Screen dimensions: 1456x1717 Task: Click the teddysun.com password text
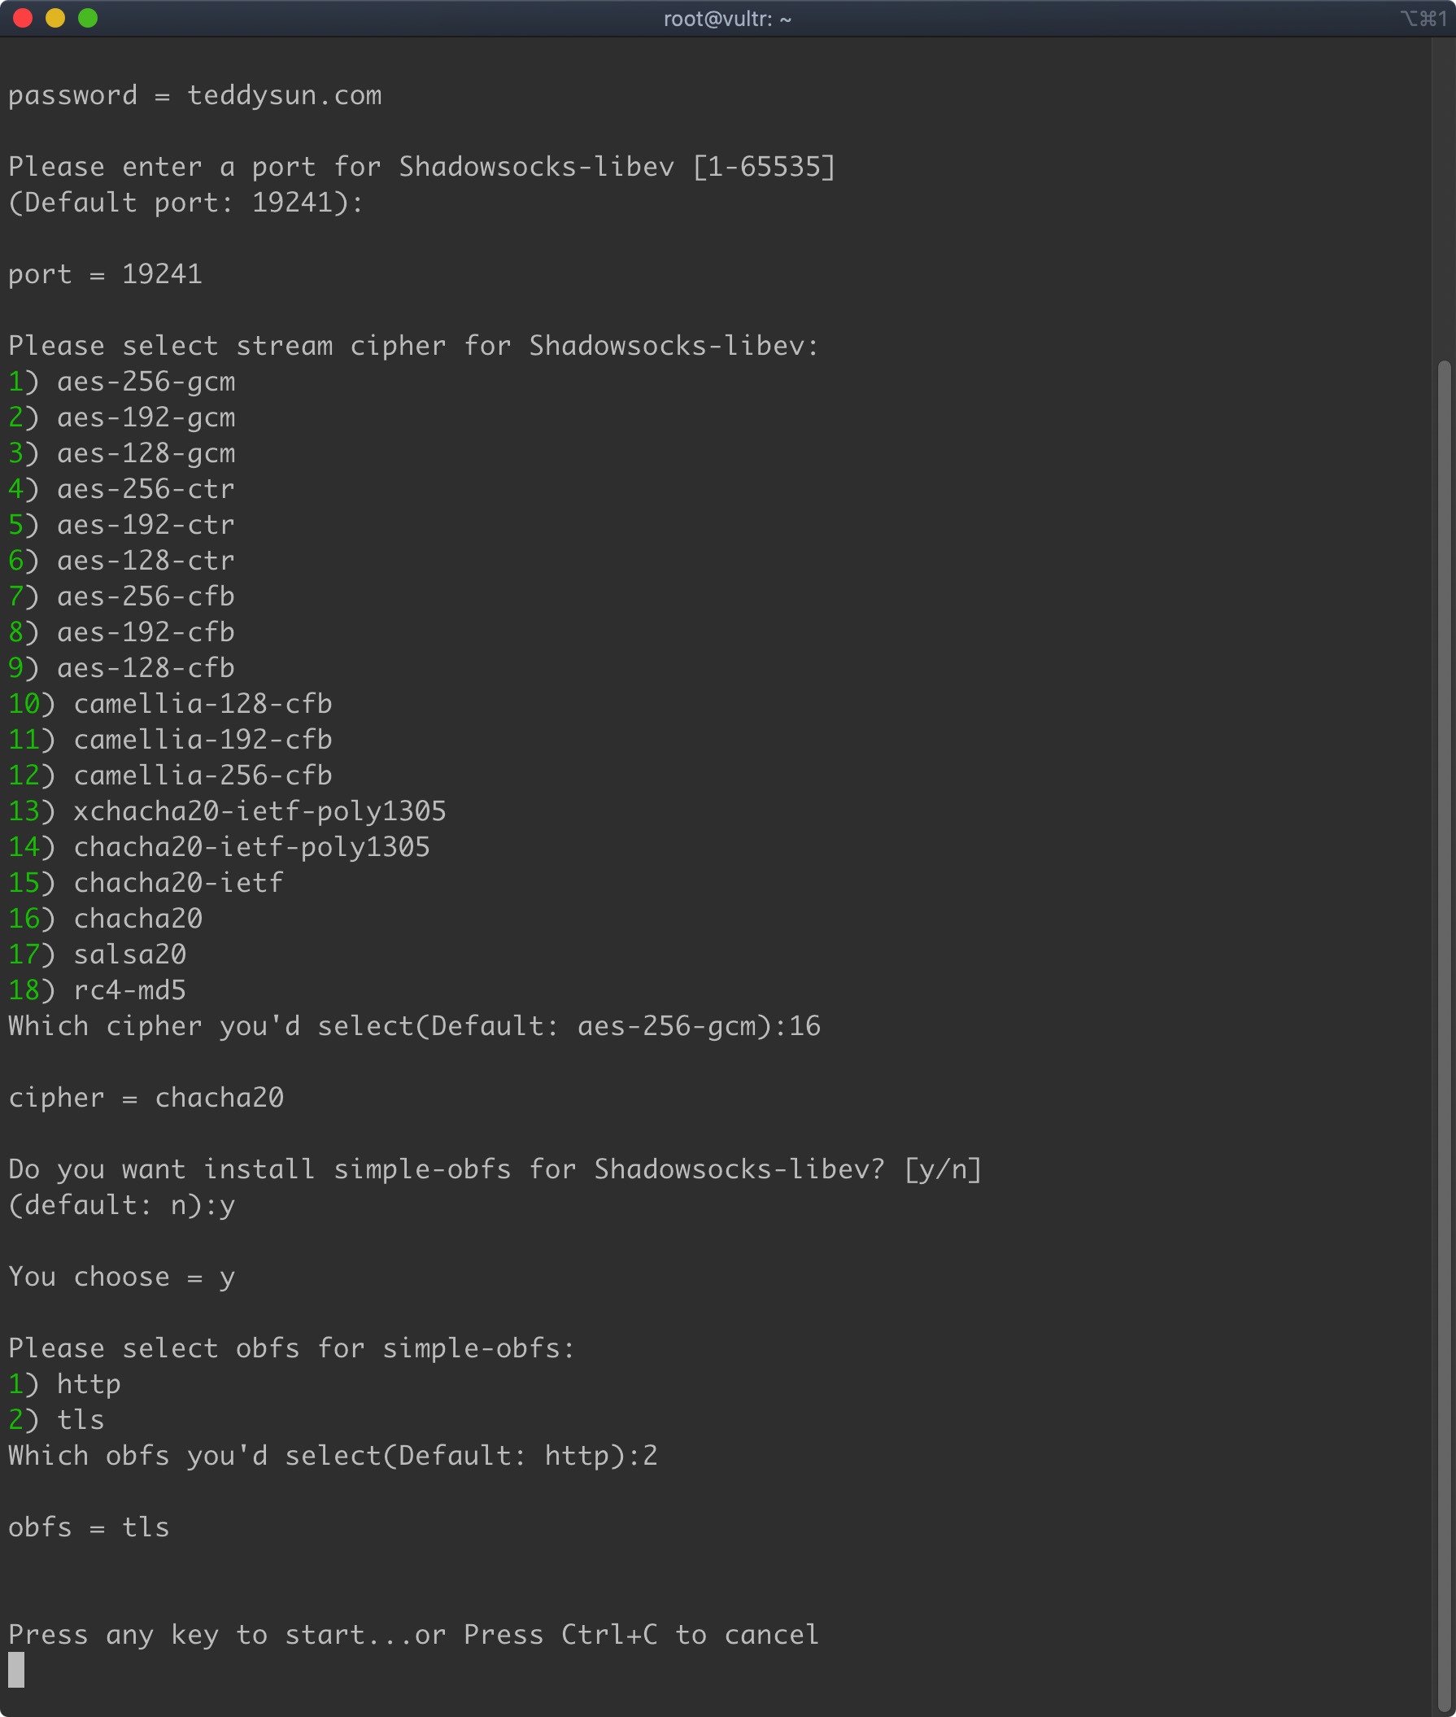[x=284, y=96]
